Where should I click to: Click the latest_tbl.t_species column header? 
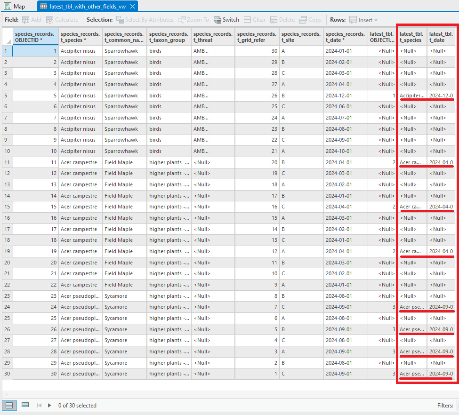[412, 37]
